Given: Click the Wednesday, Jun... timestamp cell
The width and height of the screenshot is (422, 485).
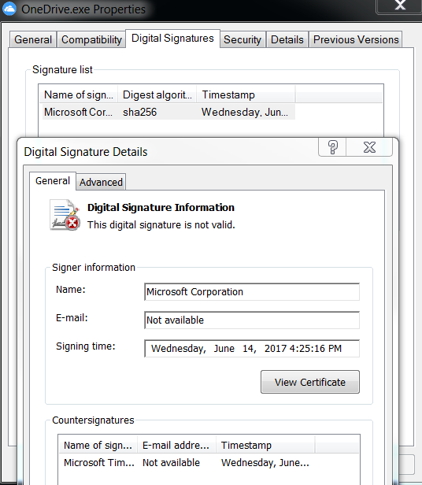Looking at the screenshot, I should click(245, 112).
